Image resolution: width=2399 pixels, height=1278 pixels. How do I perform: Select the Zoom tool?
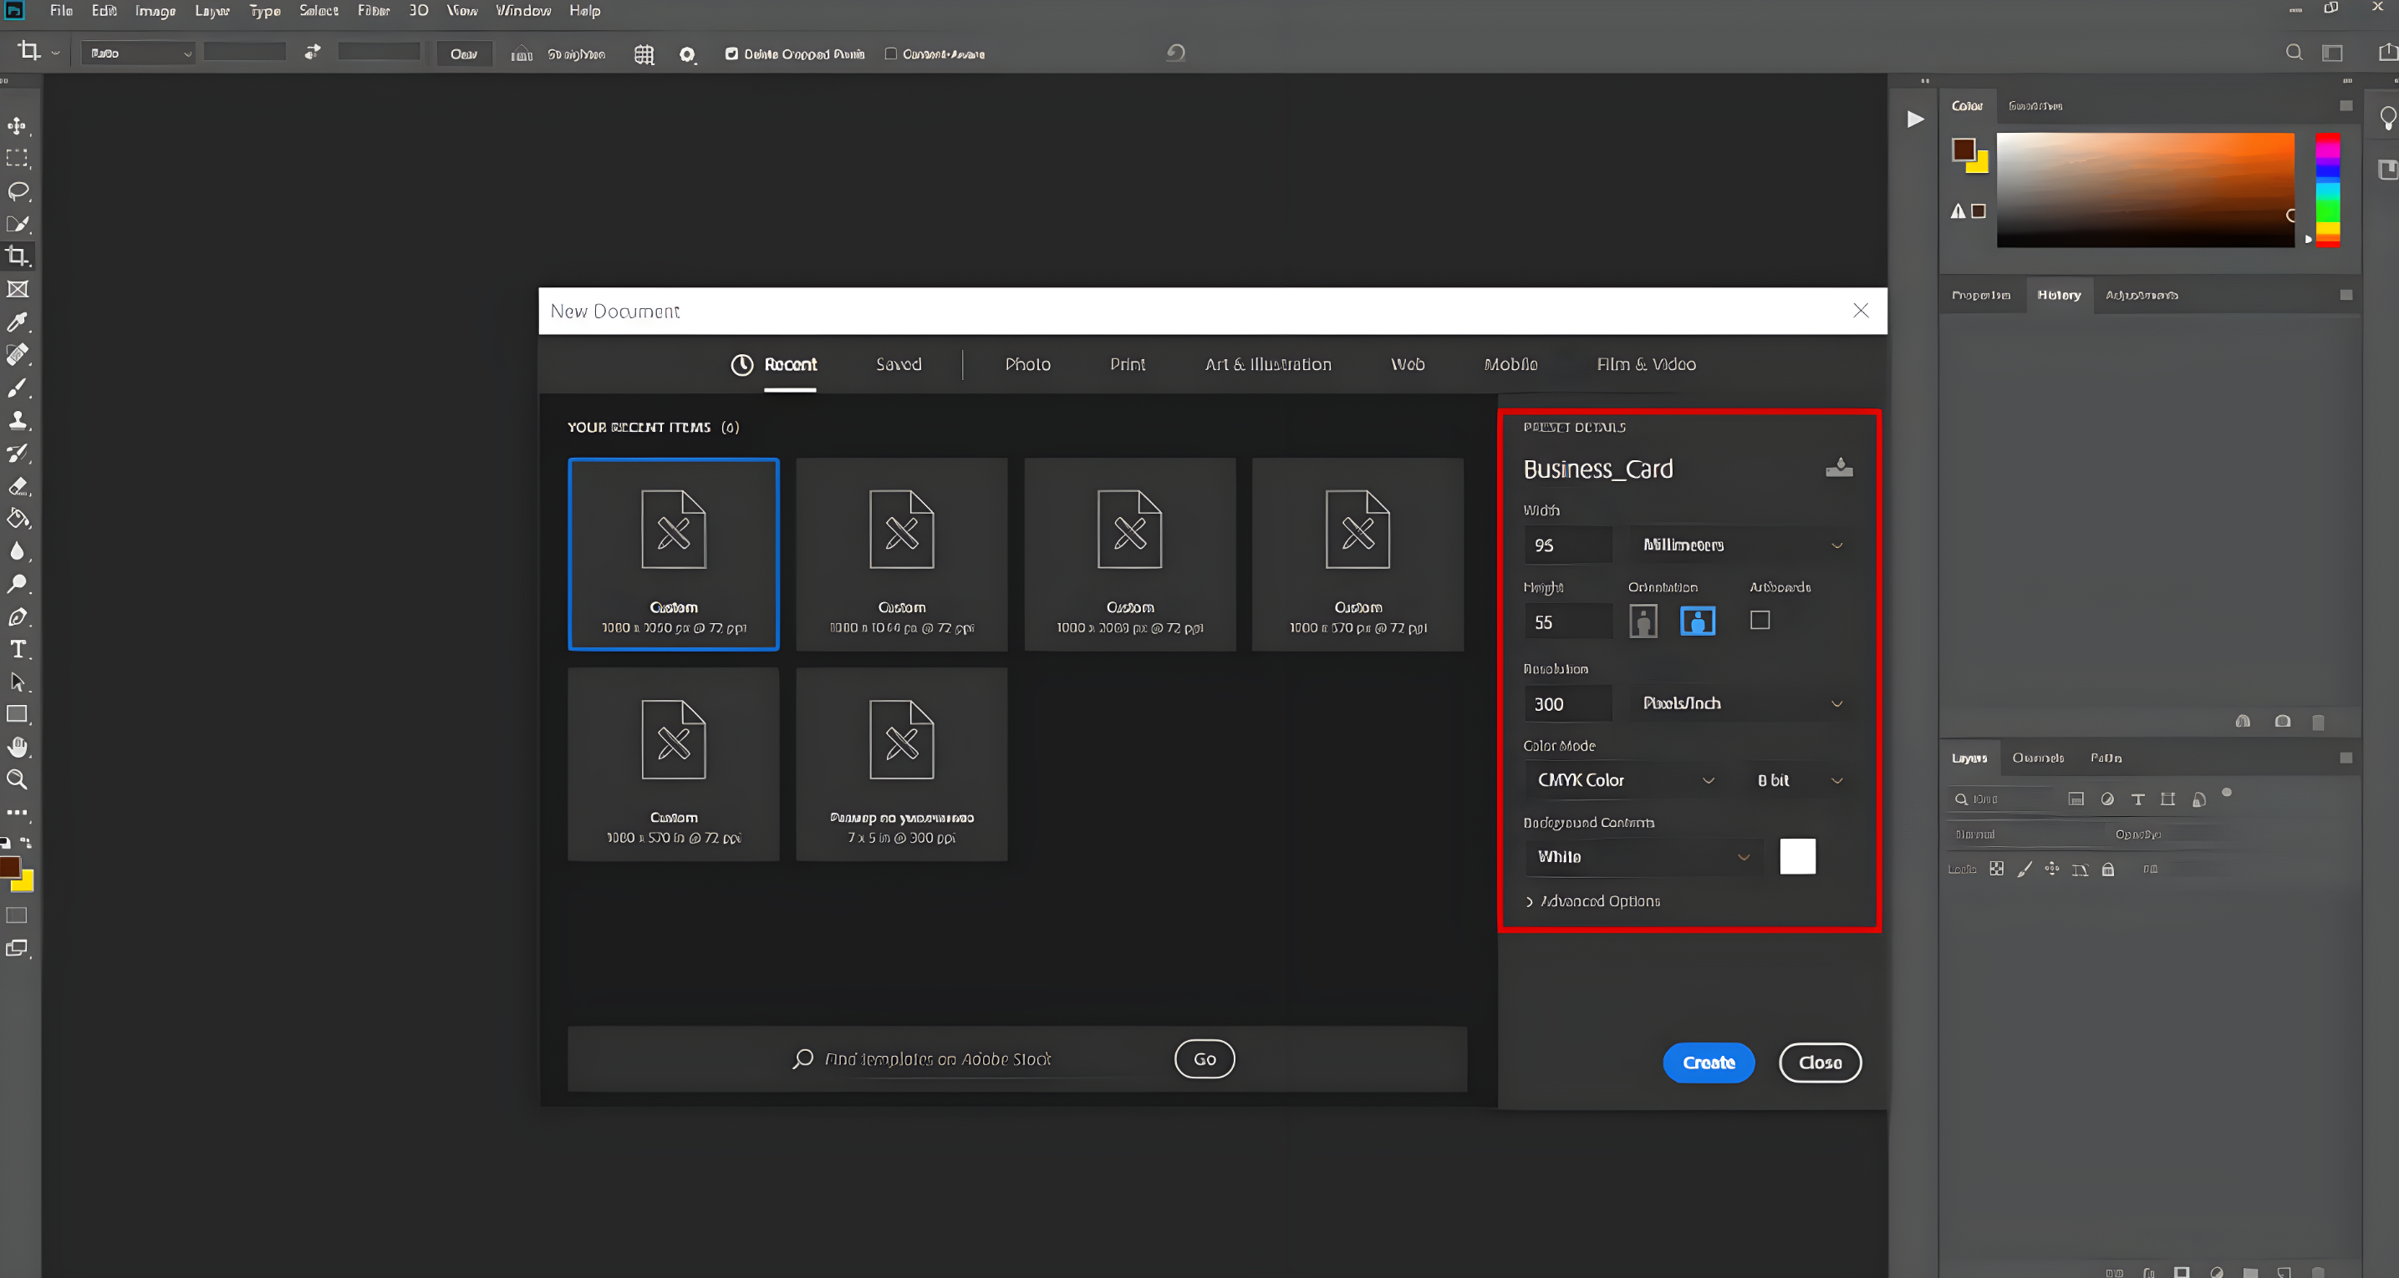point(17,780)
